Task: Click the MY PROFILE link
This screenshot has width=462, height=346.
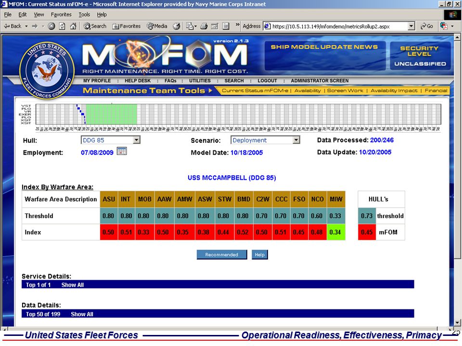Action: (x=97, y=81)
